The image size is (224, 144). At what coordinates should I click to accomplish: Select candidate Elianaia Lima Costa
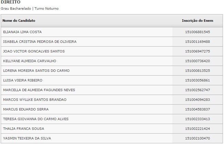click(x=22, y=32)
